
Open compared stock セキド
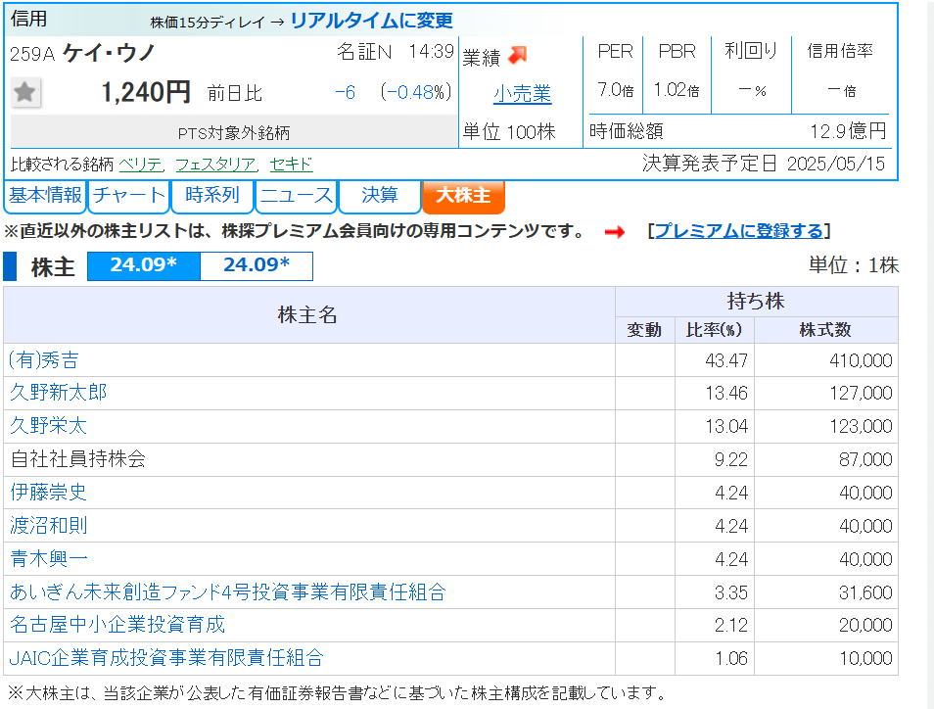coord(291,165)
